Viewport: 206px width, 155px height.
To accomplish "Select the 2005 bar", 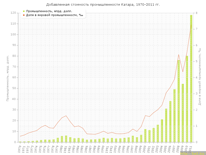I will [166, 125].
